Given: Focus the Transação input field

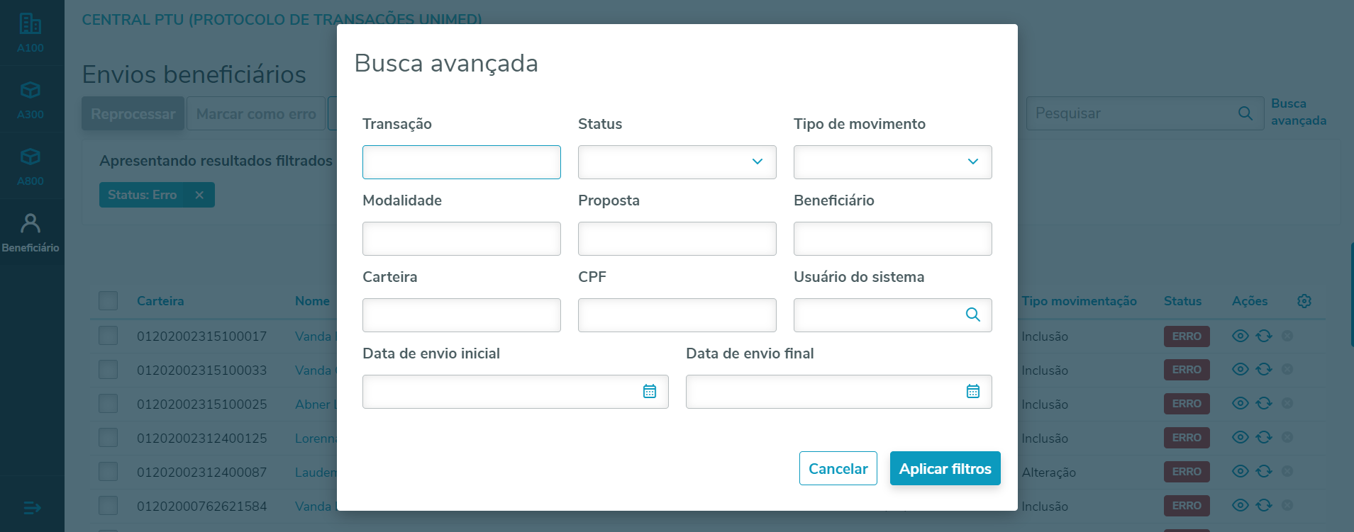Looking at the screenshot, I should [x=461, y=162].
